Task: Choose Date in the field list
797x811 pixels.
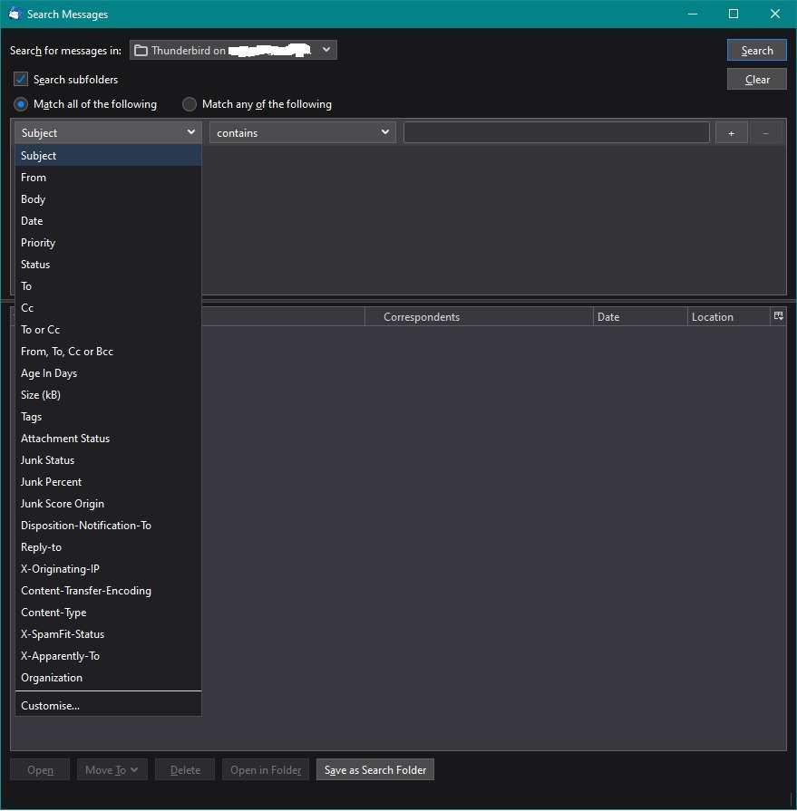Action: 108,221
